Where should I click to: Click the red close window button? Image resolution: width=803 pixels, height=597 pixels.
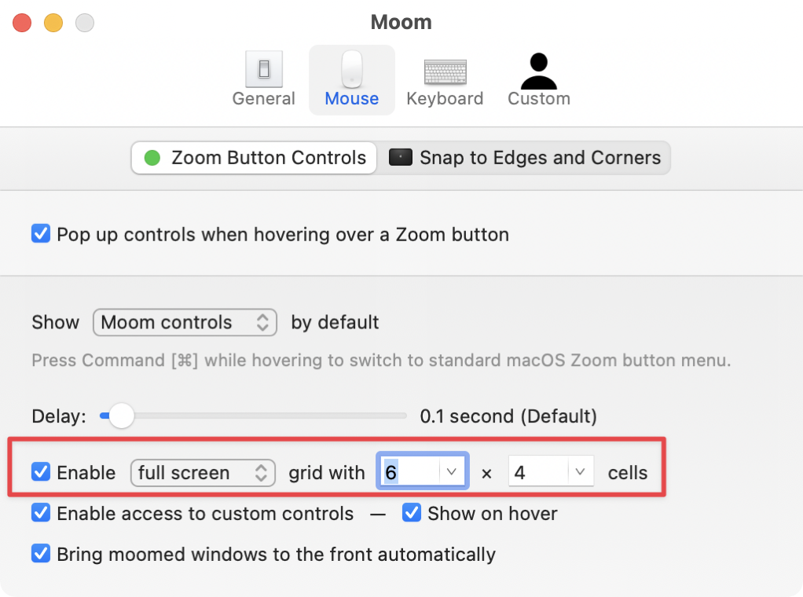click(x=22, y=23)
